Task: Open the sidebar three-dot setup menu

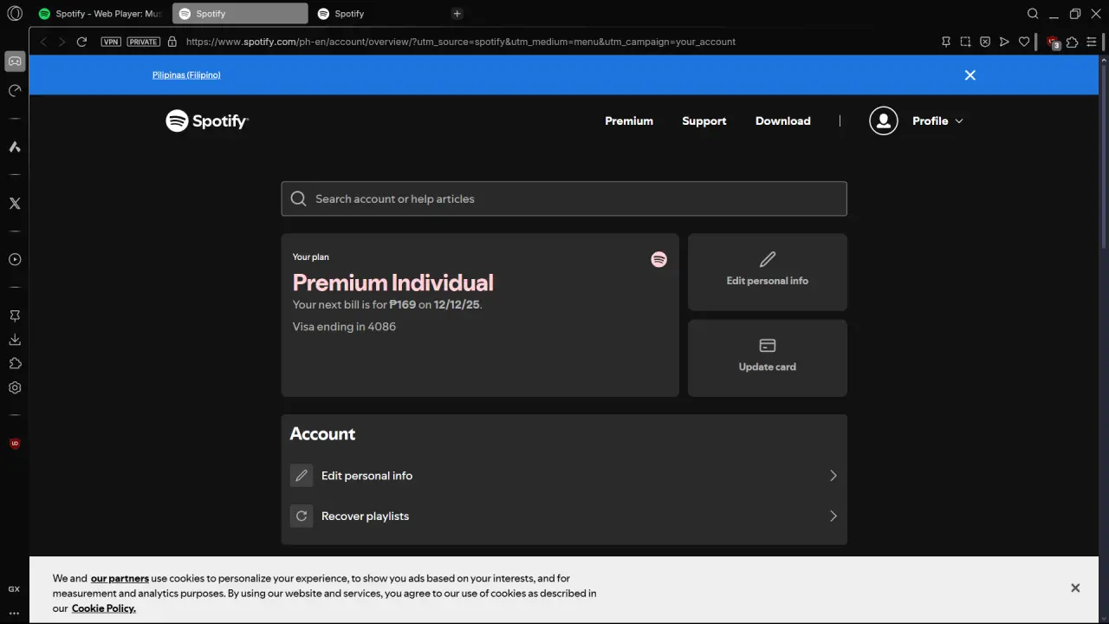Action: (14, 613)
